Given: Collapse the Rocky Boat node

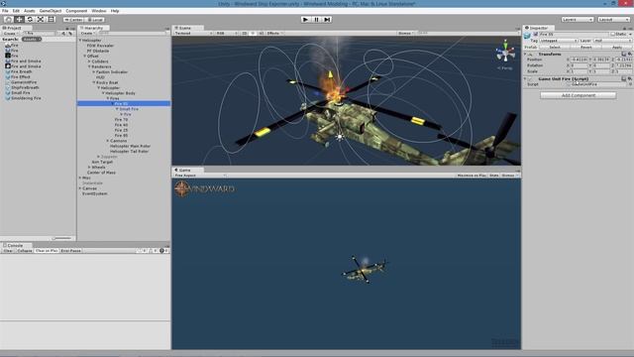Looking at the screenshot, I should (x=94, y=82).
